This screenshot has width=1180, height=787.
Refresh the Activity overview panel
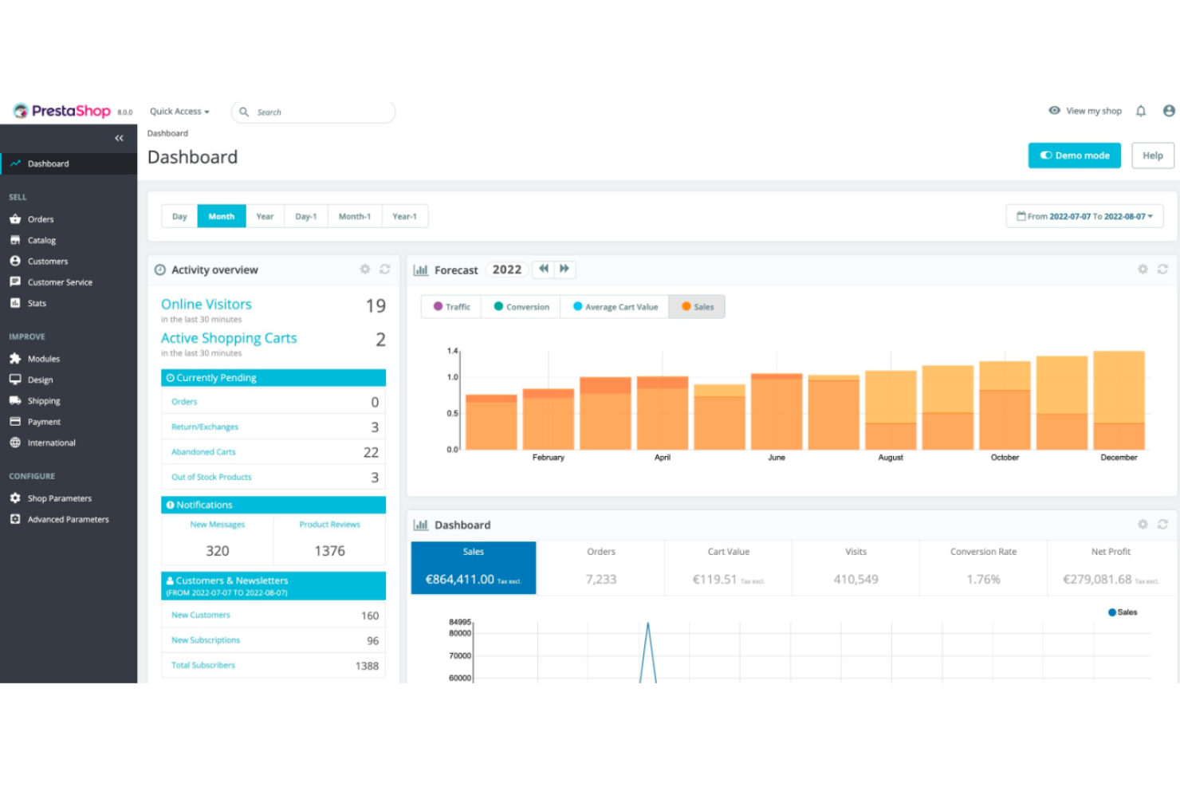pyautogui.click(x=384, y=270)
